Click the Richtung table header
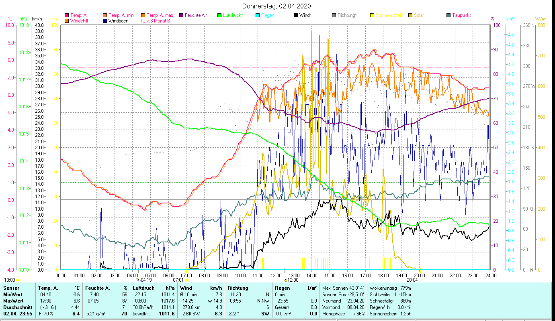Image resolution: width=555 pixels, height=321 pixels. (x=238, y=288)
